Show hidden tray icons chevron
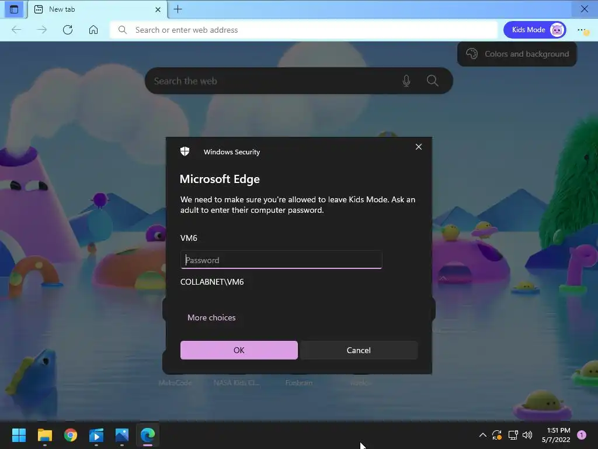This screenshot has height=449, width=598. [482, 435]
